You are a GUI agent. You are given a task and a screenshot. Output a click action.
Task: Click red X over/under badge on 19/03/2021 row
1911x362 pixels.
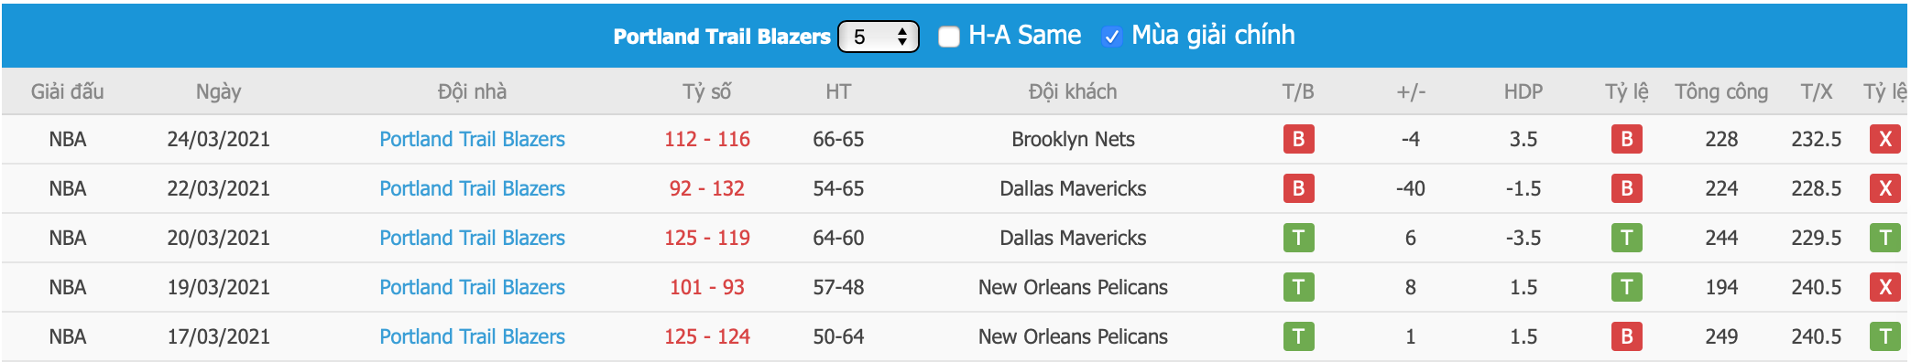click(1884, 287)
